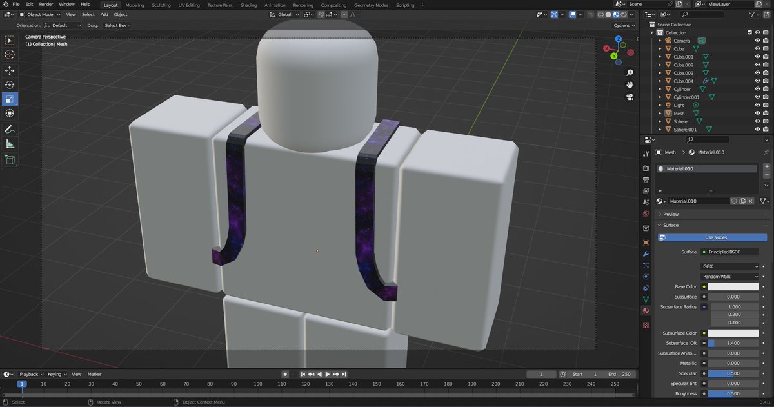This screenshot has width=774, height=407.
Task: Toggle viewport gizmos display
Action: 554,14
